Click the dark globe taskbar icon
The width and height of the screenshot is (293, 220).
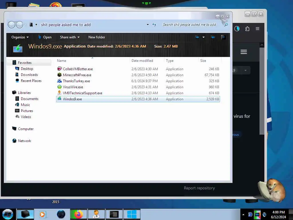(x=61, y=214)
